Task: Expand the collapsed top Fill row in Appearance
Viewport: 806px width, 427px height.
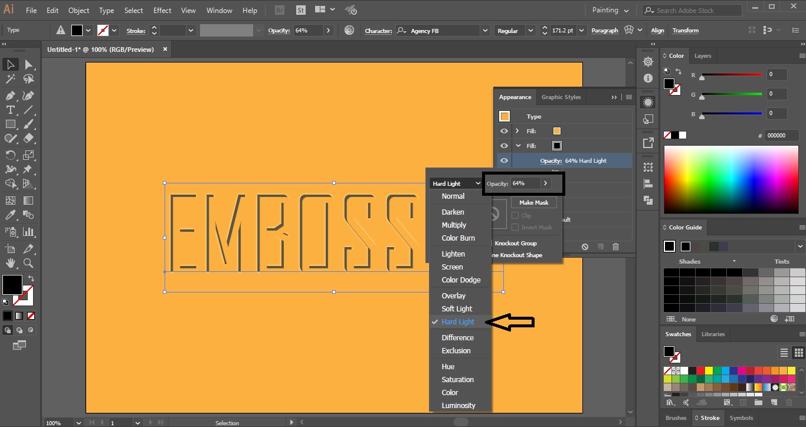Action: [x=517, y=131]
